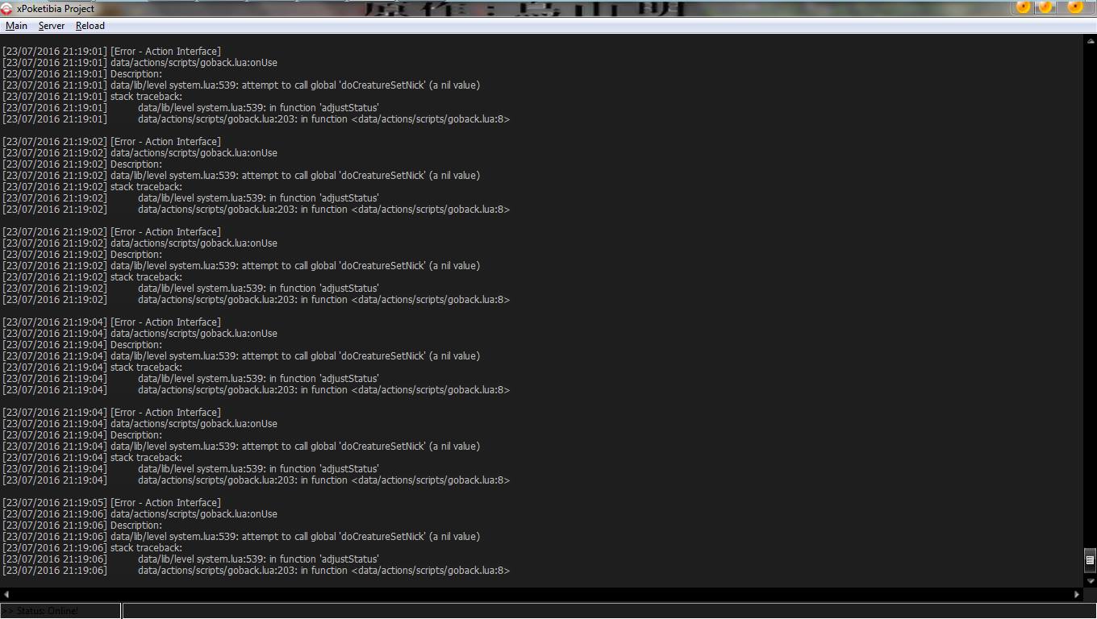1097x619 pixels.
Task: Select the 21:19:06 'adjustStatus' traceback line
Action: coord(190,559)
